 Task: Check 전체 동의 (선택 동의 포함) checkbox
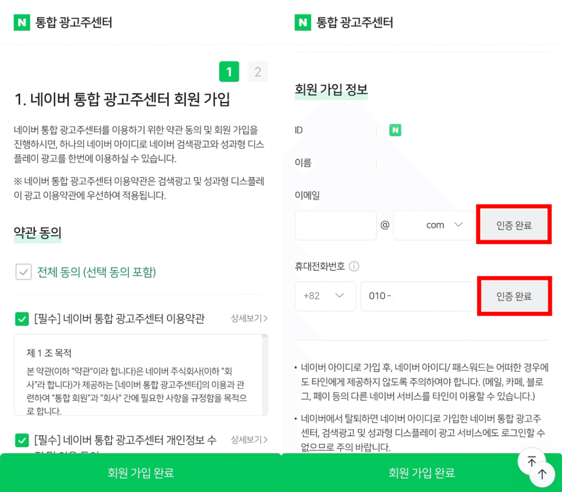pos(24,272)
